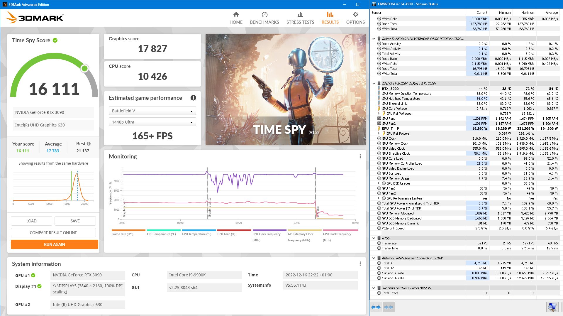This screenshot has width=563, height=316.
Task: Select the RESULTS tab
Action: 330,18
